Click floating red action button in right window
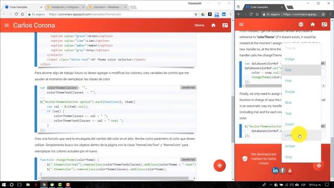334x188 pixels. pos(319,166)
